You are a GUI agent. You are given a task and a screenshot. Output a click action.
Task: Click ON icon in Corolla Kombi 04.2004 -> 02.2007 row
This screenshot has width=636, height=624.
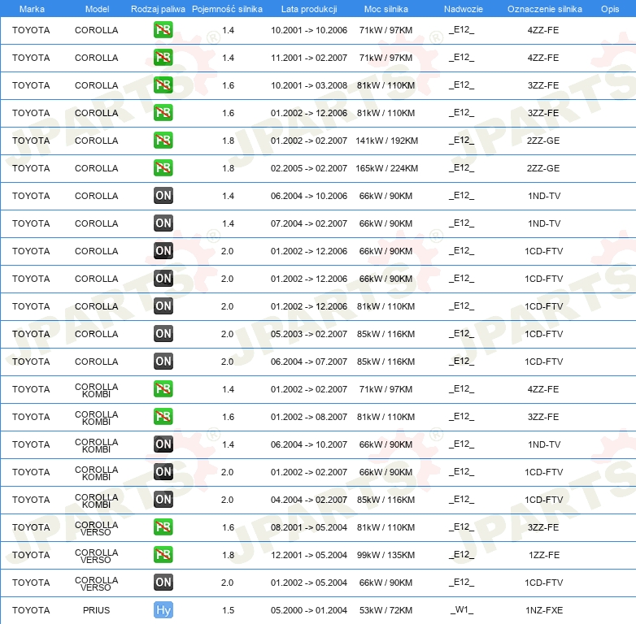pyautogui.click(x=163, y=499)
